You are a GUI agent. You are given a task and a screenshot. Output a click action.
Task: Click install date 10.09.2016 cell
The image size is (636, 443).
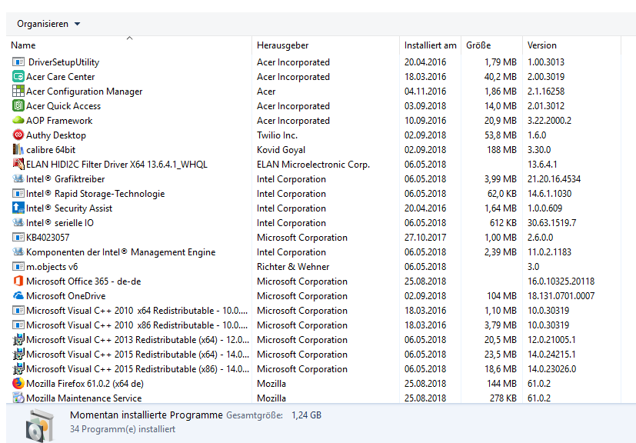(425, 121)
